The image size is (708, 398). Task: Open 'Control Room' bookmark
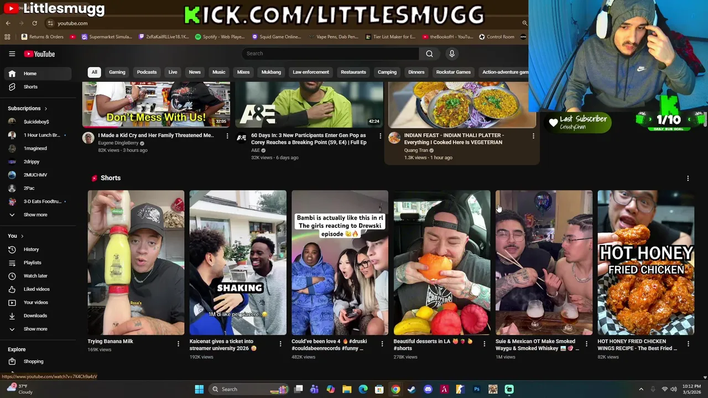497,37
